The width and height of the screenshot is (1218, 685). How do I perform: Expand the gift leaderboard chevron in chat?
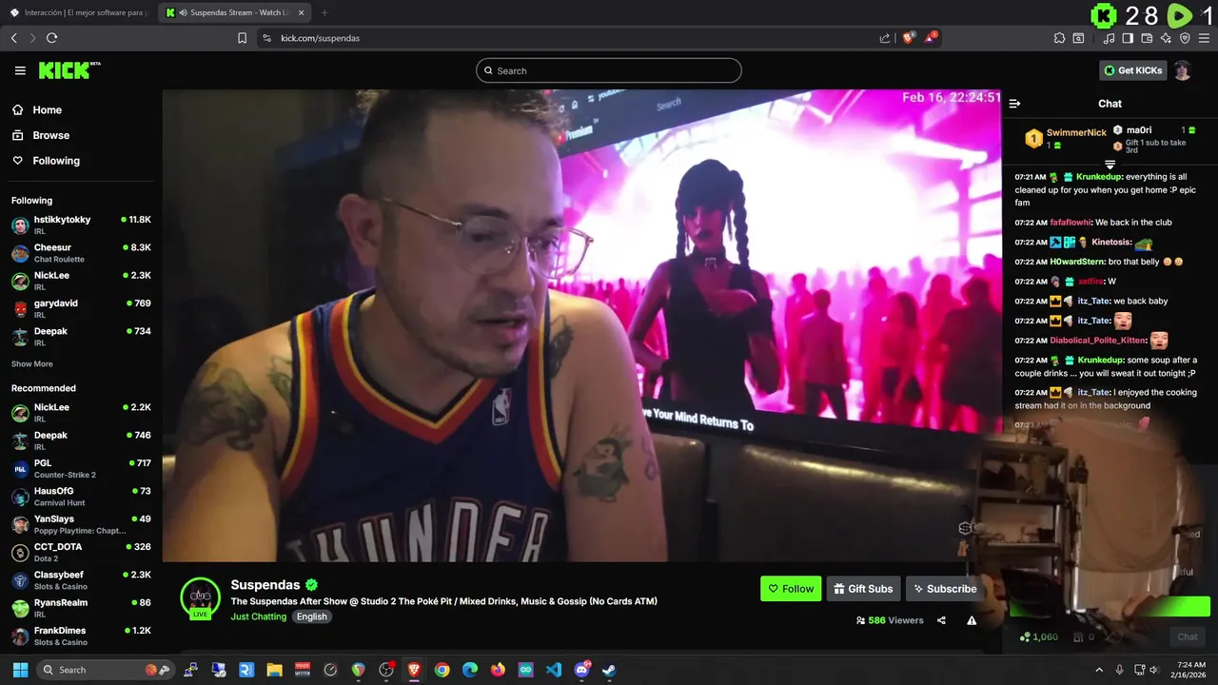click(x=1110, y=165)
